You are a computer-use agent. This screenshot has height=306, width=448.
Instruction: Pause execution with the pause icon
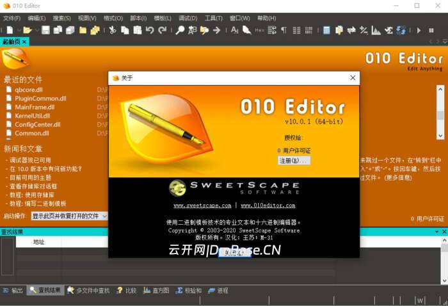[x=431, y=30]
